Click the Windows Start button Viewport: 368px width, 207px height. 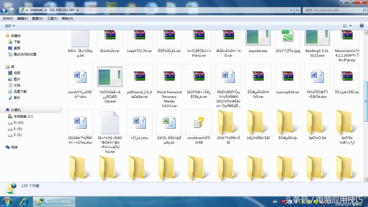click(x=7, y=201)
